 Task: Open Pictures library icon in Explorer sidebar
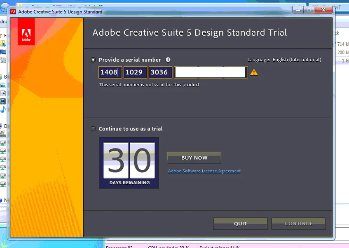3,85
